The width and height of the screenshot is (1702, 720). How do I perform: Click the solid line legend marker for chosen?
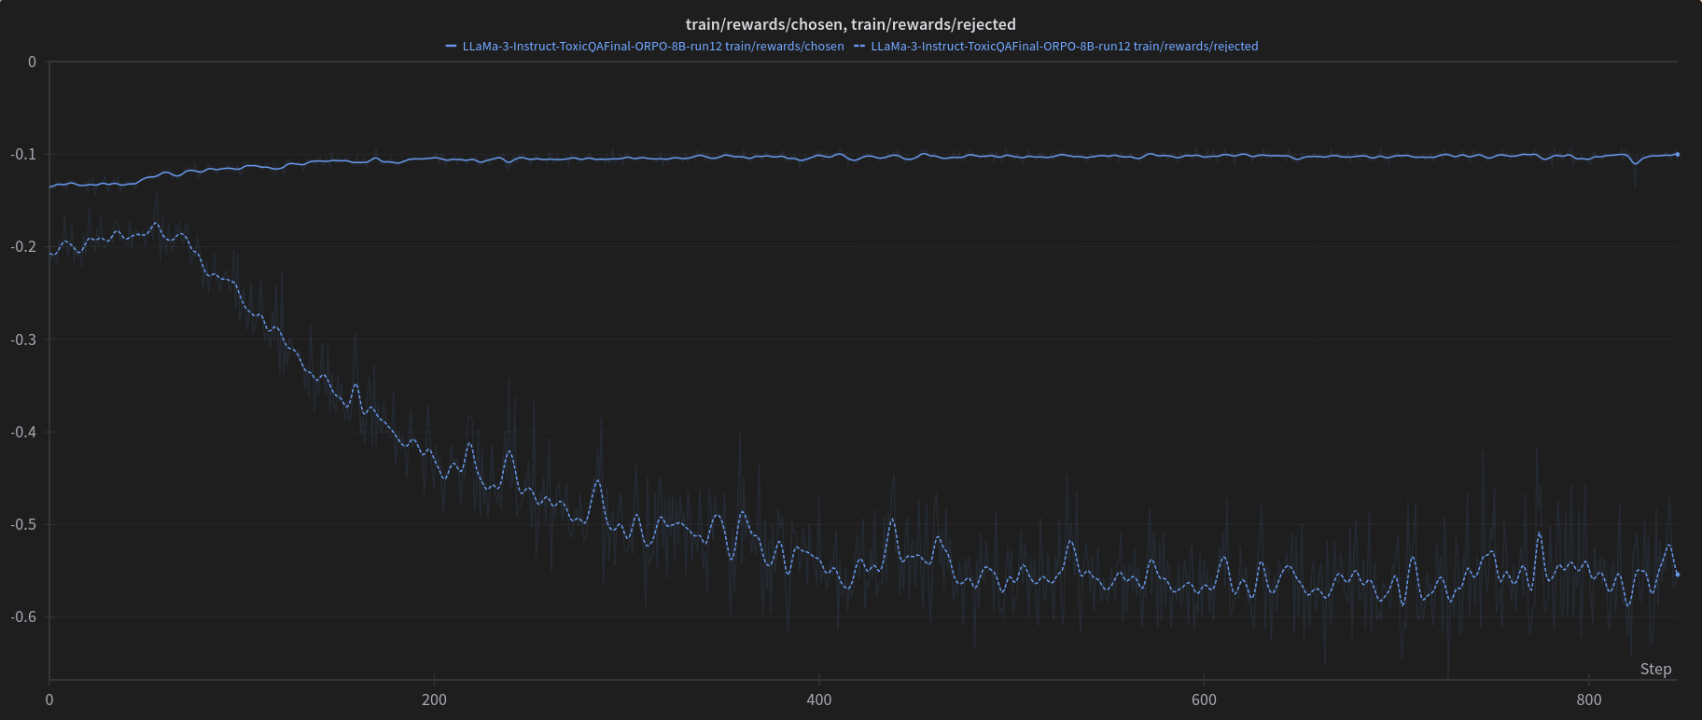[452, 46]
